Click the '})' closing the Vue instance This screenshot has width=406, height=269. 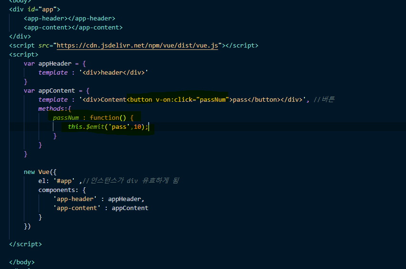click(x=27, y=226)
